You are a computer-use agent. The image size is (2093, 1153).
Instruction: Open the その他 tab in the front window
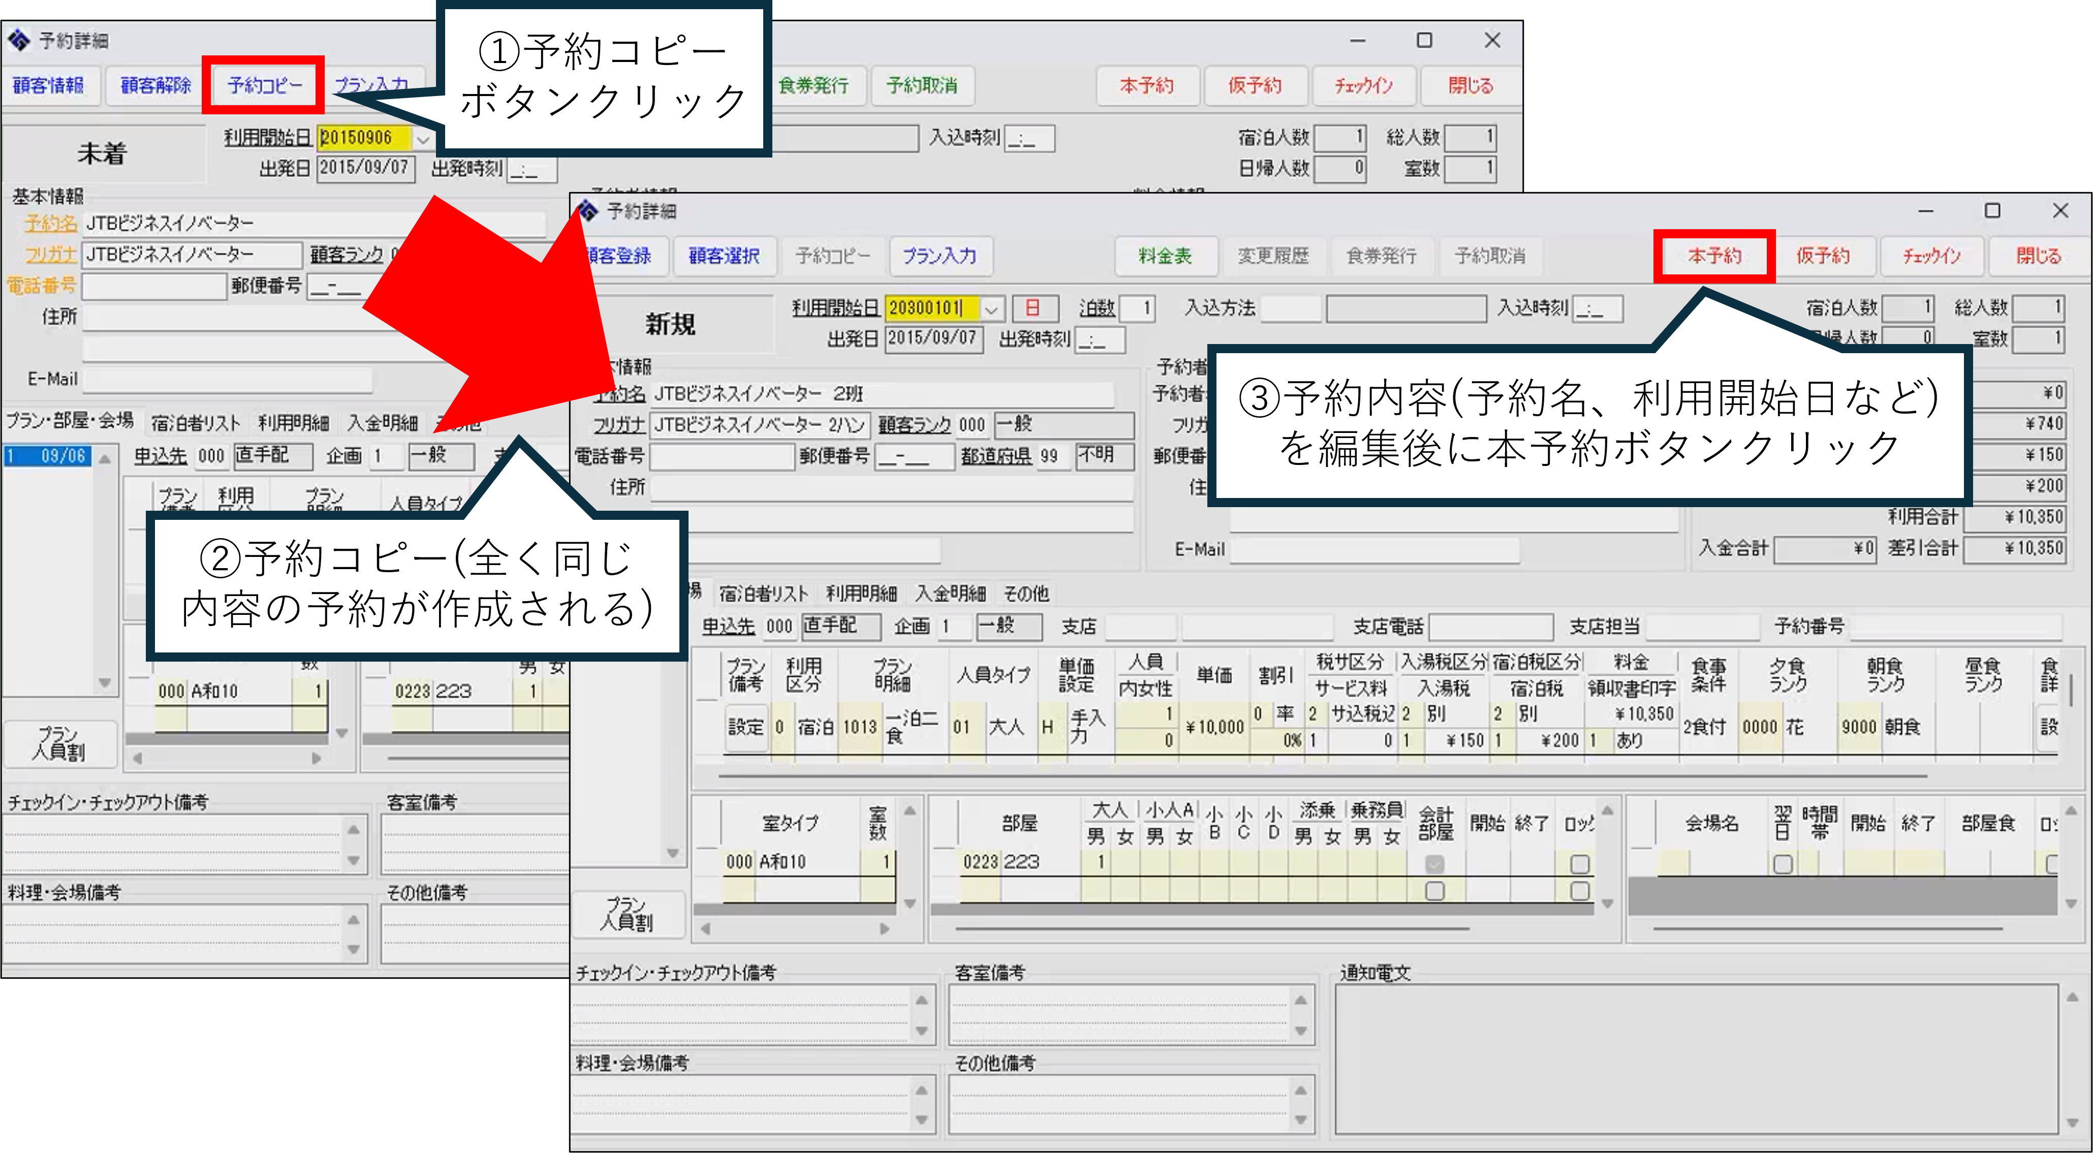pyautogui.click(x=1026, y=594)
